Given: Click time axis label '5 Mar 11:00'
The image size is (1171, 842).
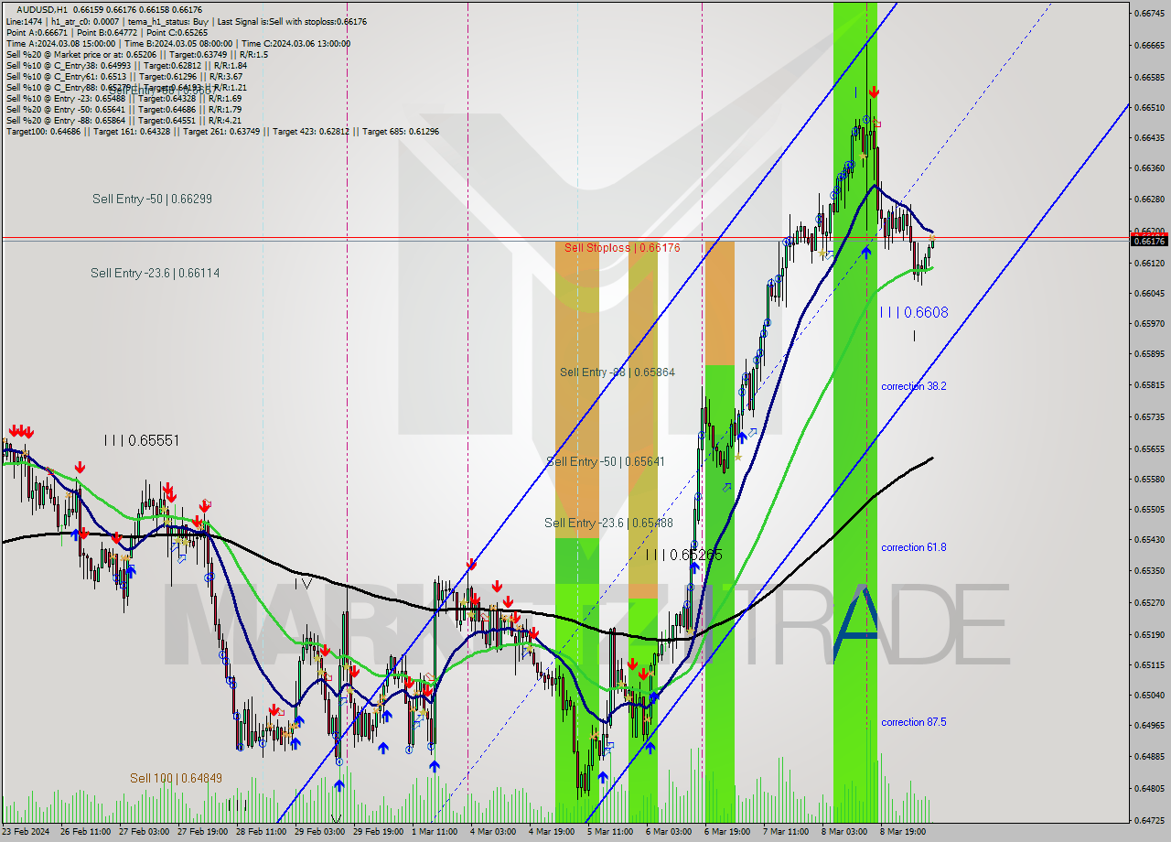Looking at the screenshot, I should click(x=610, y=832).
